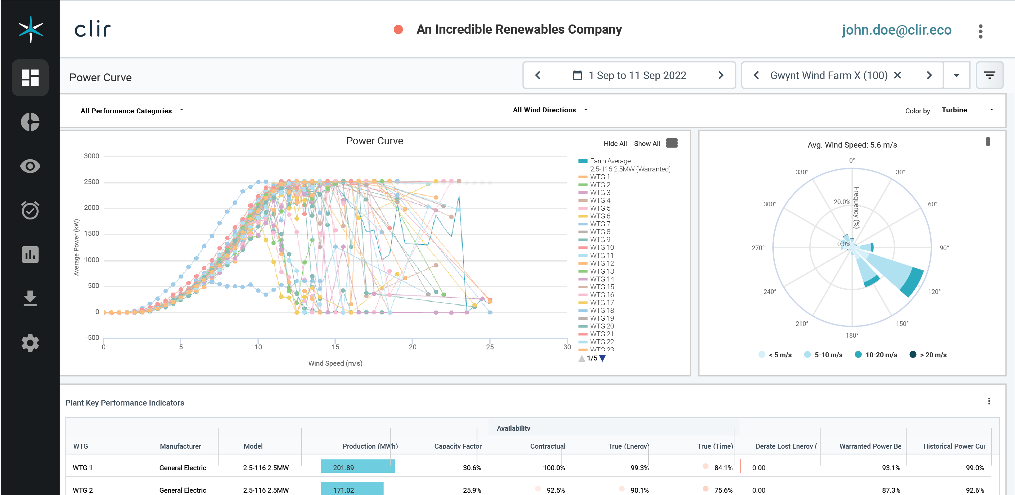
Task: Sort by Derate Lost Energy column header
Action: [786, 446]
